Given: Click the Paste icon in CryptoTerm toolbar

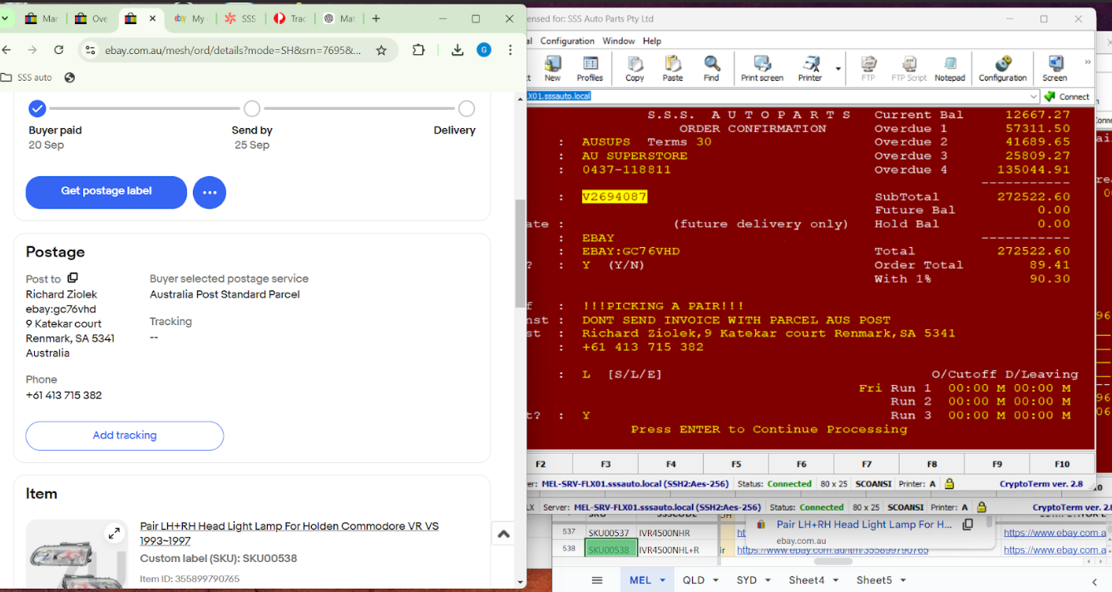Looking at the screenshot, I should click(673, 68).
